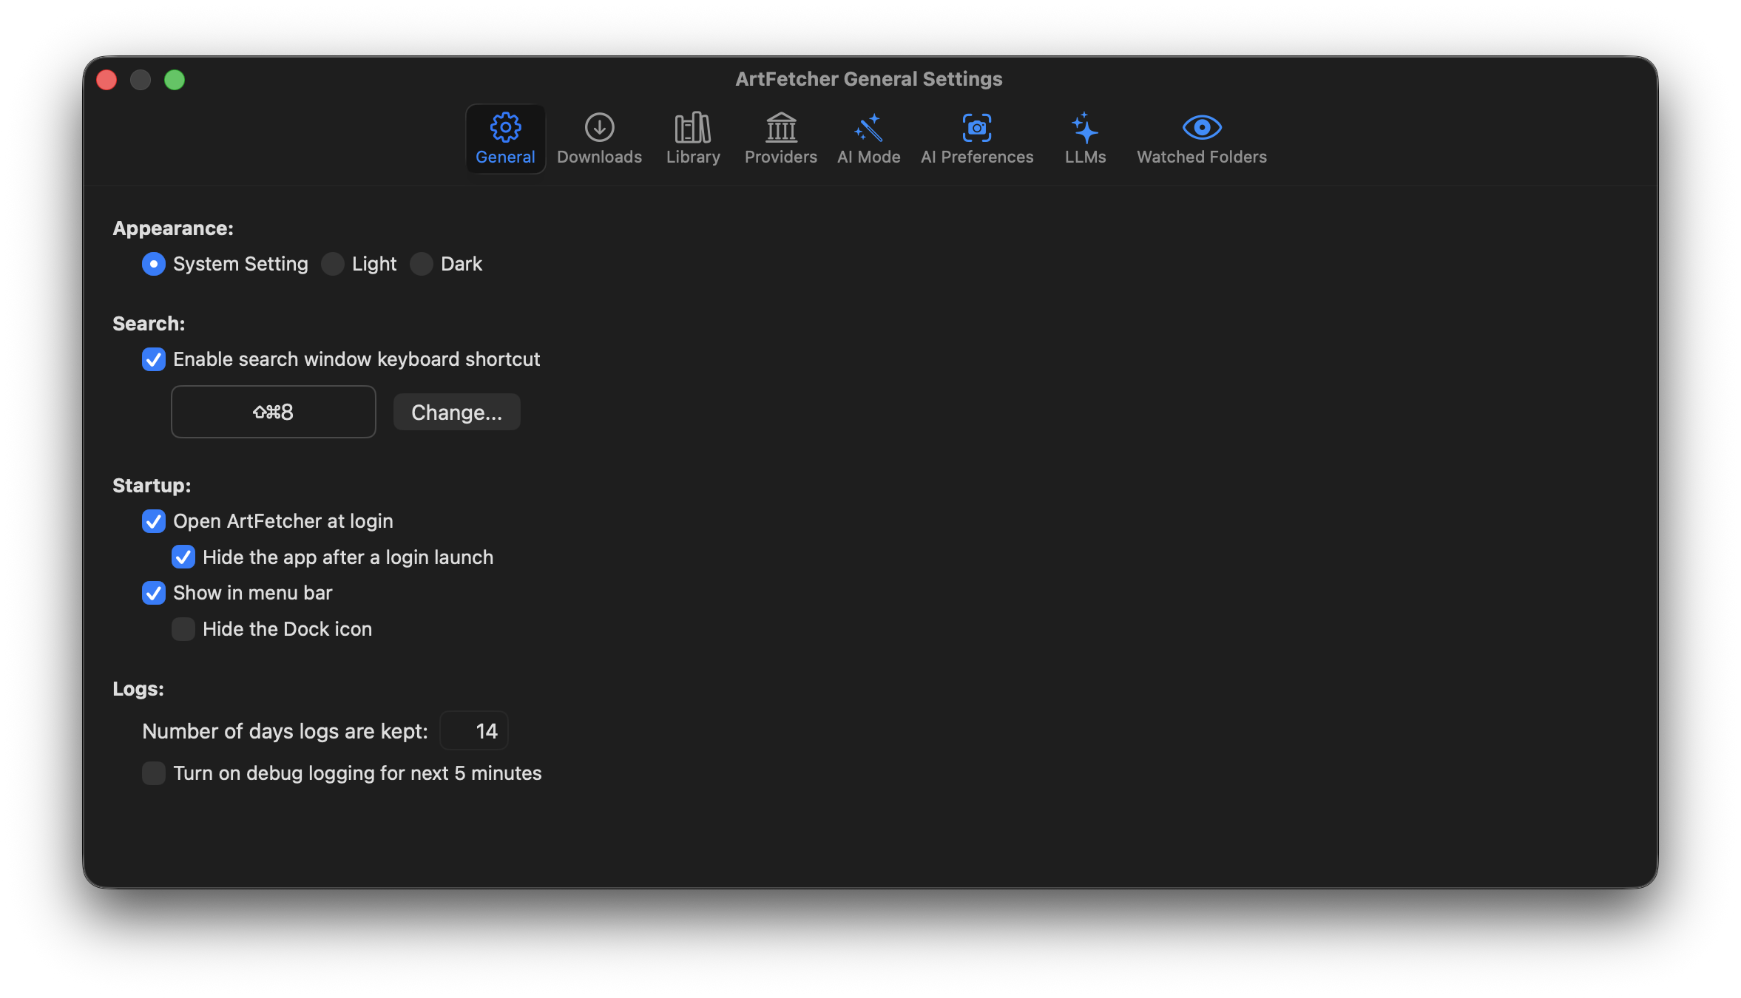Open the Watched Folders eye icon tab
Screen dimensions: 1741x998
pyautogui.click(x=1202, y=139)
